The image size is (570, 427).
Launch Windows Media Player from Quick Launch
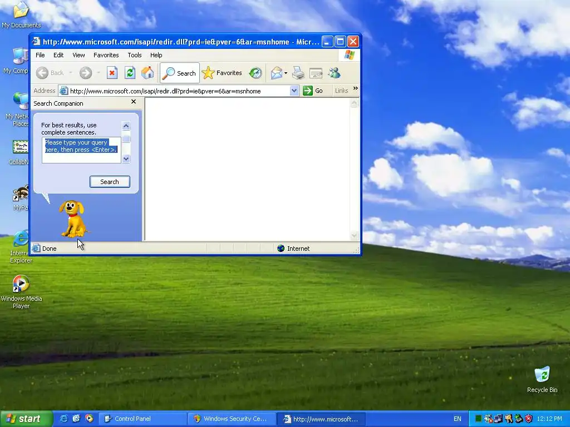(x=89, y=419)
